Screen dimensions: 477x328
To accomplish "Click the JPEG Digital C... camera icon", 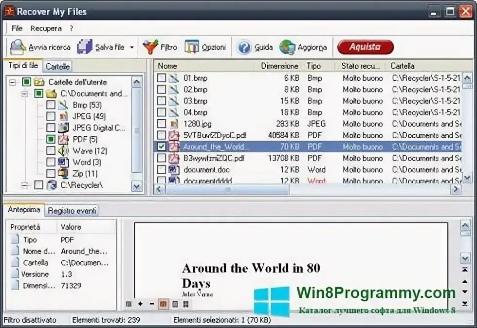I will [63, 128].
